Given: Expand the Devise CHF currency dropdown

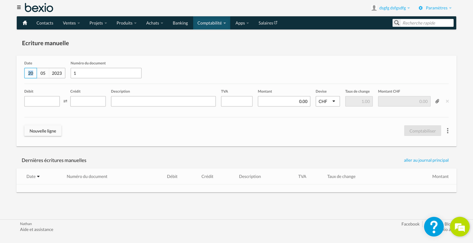Looking at the screenshot, I should coord(328,101).
